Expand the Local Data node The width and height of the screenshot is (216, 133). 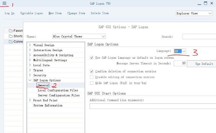[x=30, y=65]
